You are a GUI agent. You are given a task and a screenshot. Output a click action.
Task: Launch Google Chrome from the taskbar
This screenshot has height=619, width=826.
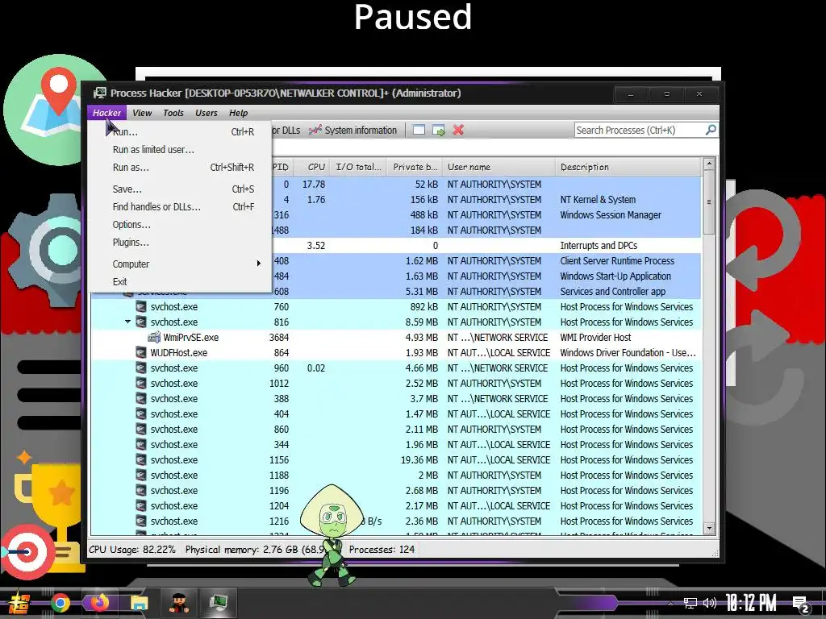tap(60, 603)
